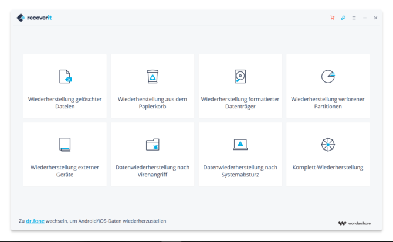Open the shopping cart purchase icon
The width and height of the screenshot is (393, 242).
(333, 18)
